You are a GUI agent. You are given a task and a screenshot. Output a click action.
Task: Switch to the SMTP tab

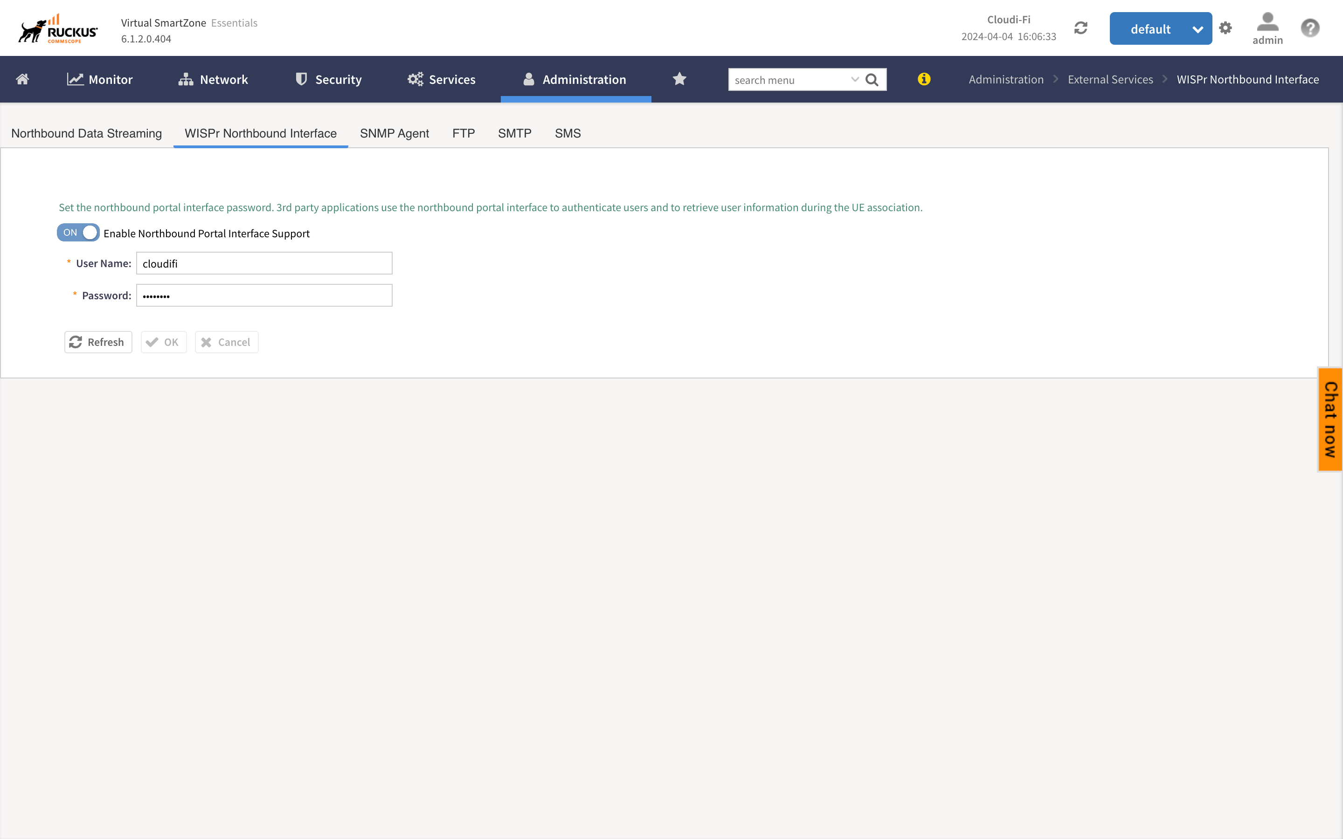click(514, 133)
